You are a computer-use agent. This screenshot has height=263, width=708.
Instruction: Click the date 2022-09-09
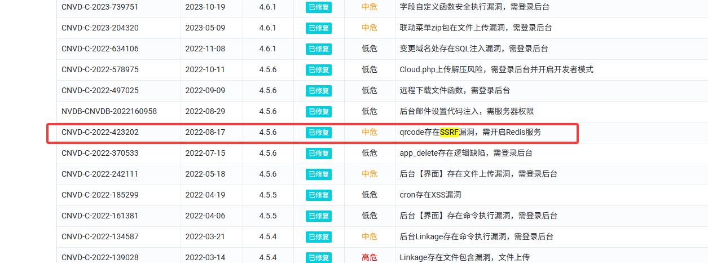pyautogui.click(x=205, y=90)
